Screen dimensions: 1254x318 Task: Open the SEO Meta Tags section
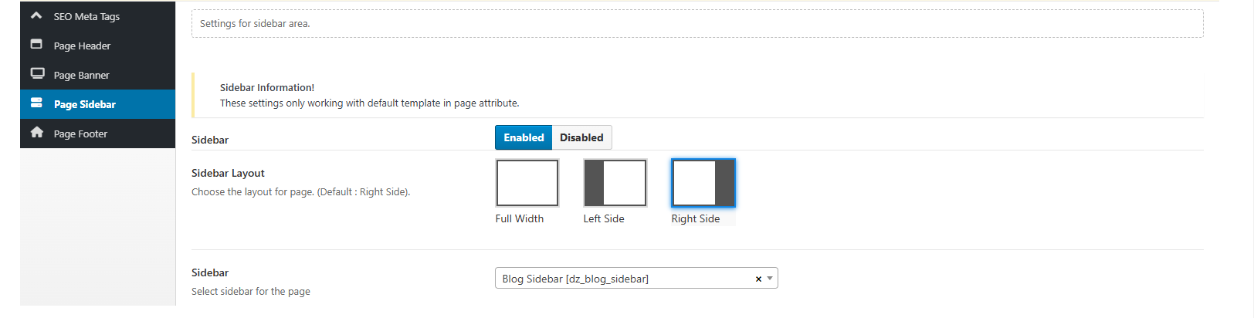(86, 16)
